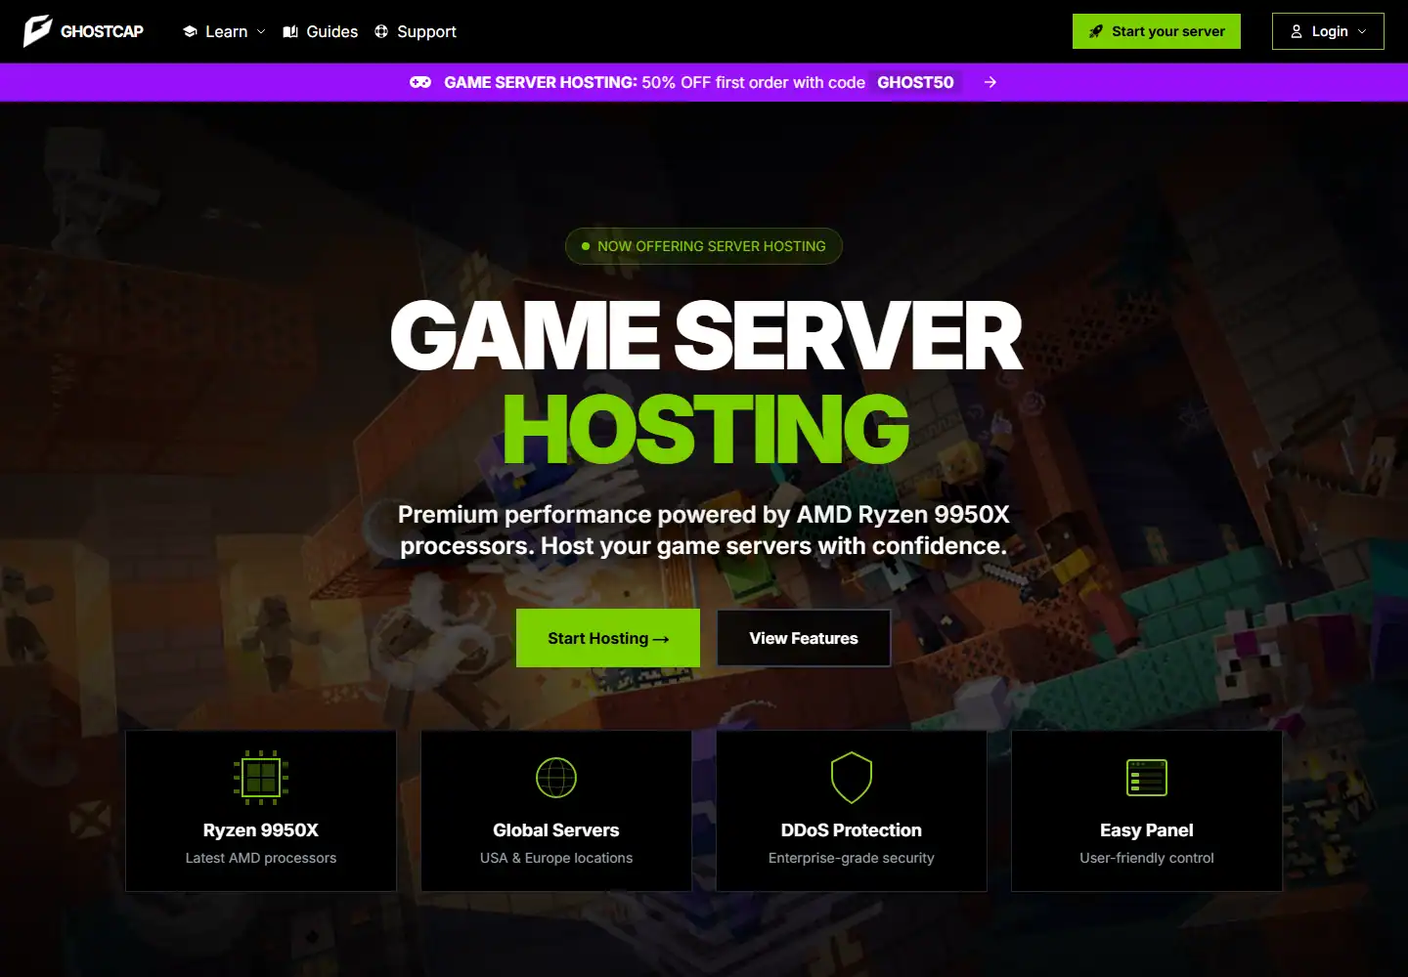Viewport: 1408px width, 977px height.
Task: Click the DDoS Protection card title
Action: pos(852,830)
